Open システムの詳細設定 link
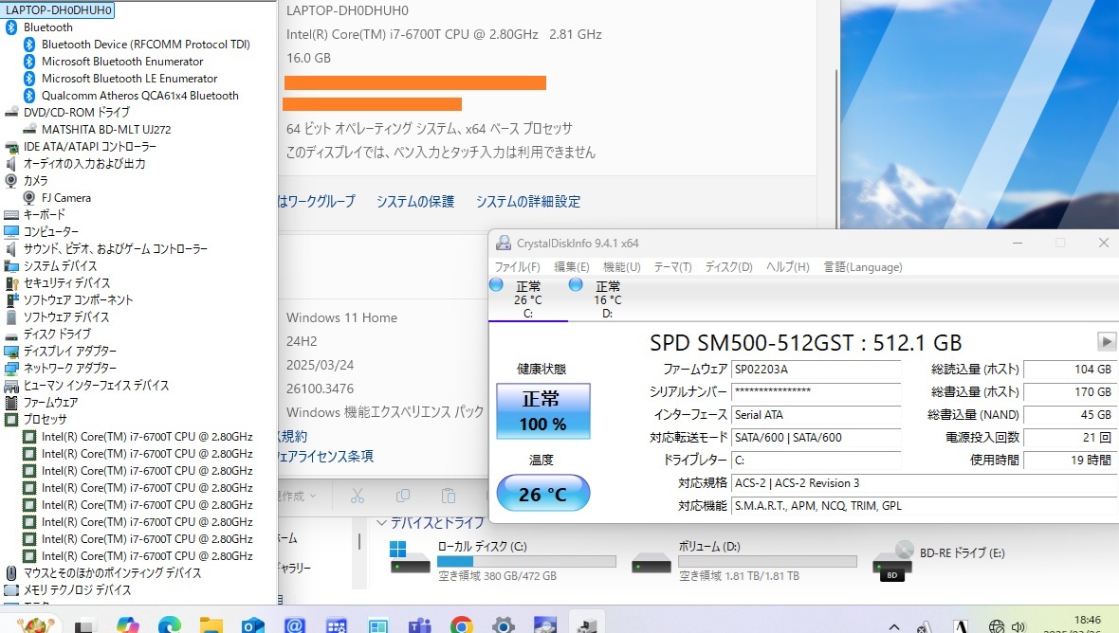 (x=527, y=202)
